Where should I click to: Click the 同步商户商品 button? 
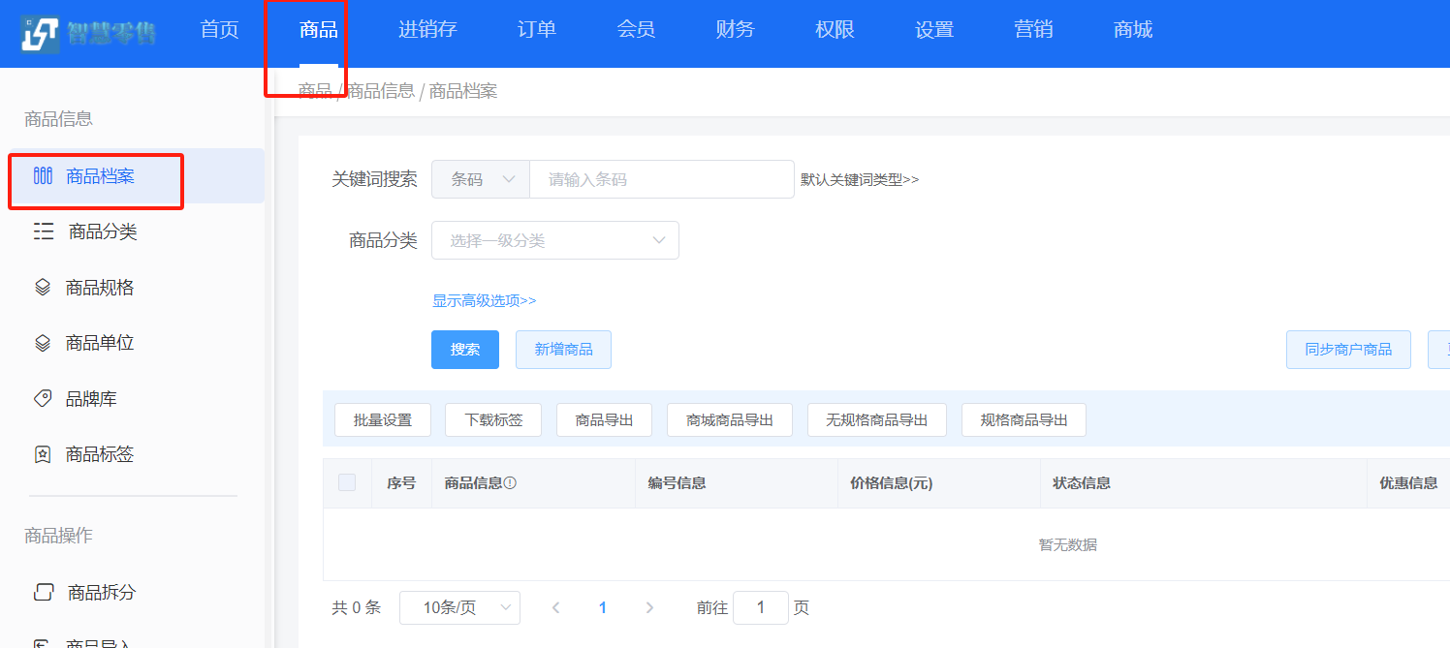(x=1348, y=350)
